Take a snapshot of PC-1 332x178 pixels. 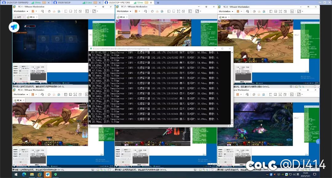[49, 11]
